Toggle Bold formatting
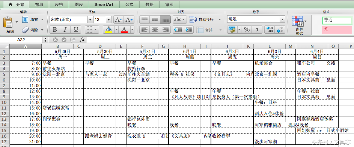Screen dimensions: 354x147 pos(54,30)
